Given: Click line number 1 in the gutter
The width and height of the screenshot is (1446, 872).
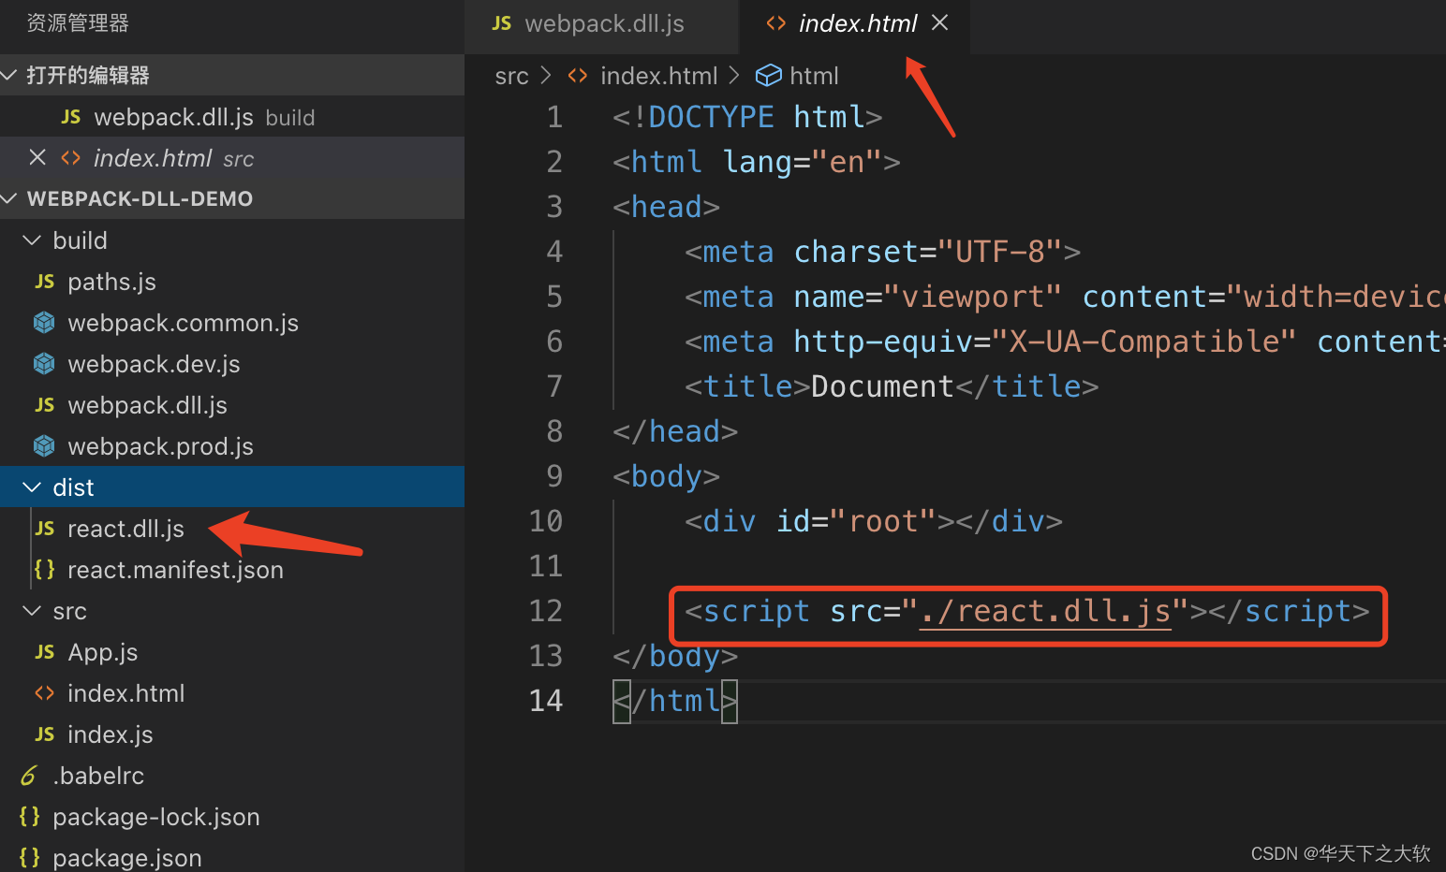Looking at the screenshot, I should (x=554, y=117).
